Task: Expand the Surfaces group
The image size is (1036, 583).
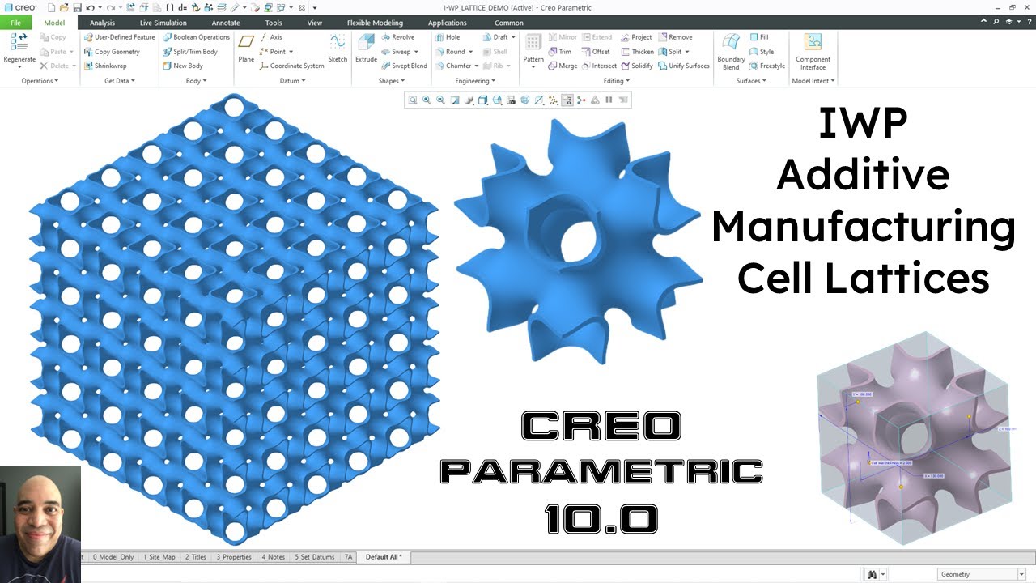Action: coord(750,81)
